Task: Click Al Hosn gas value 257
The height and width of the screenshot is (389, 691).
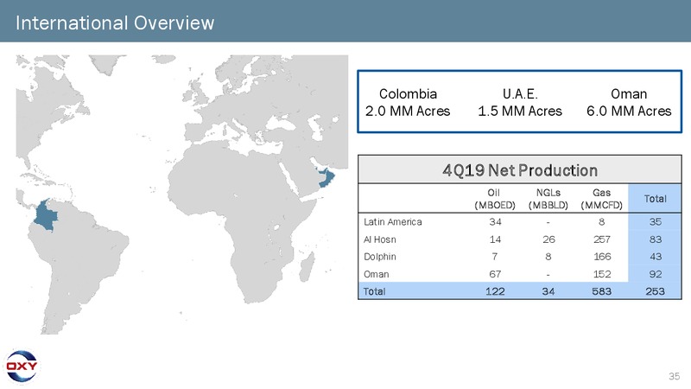Action: tap(602, 239)
